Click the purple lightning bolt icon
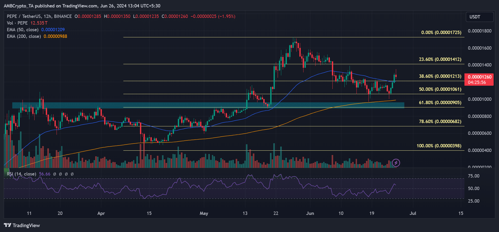The height and width of the screenshot is (232, 499). coord(396,163)
